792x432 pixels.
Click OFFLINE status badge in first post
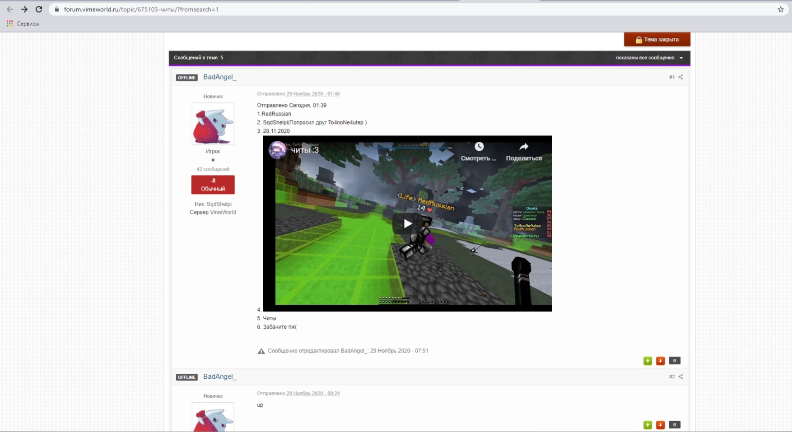coord(186,78)
